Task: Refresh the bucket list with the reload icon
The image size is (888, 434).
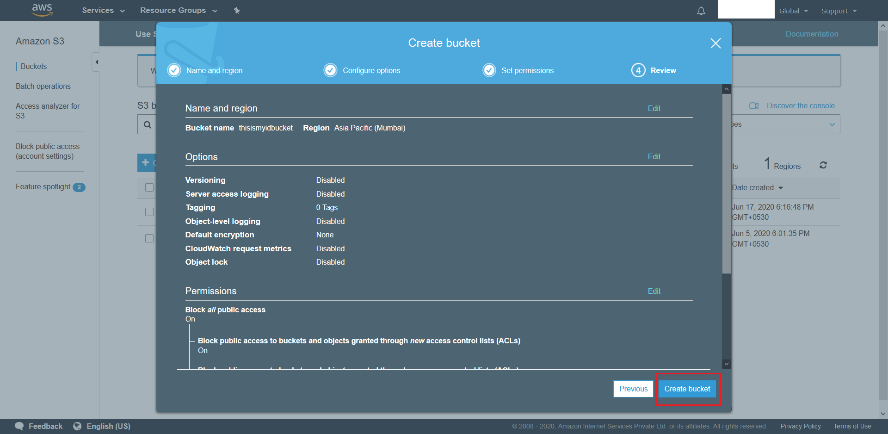Action: point(823,165)
